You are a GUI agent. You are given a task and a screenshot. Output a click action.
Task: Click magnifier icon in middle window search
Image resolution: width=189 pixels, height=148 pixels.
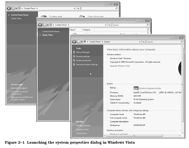(148, 25)
